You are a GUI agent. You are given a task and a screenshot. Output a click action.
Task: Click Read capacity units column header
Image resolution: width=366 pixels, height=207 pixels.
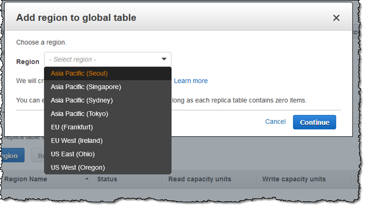[199, 179]
